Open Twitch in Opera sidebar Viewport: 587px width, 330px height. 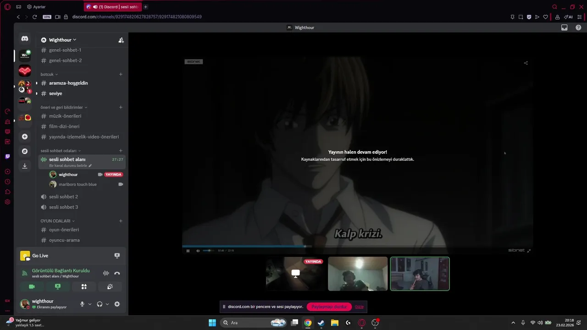point(7,156)
